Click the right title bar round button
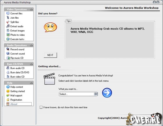Viewport: 163px width, 126px height. pyautogui.click(x=158, y=2)
